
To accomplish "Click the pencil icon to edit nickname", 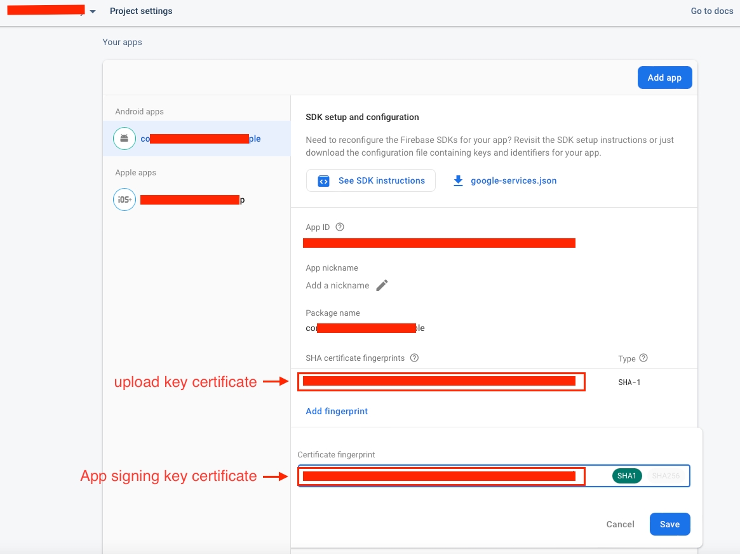I will (382, 285).
